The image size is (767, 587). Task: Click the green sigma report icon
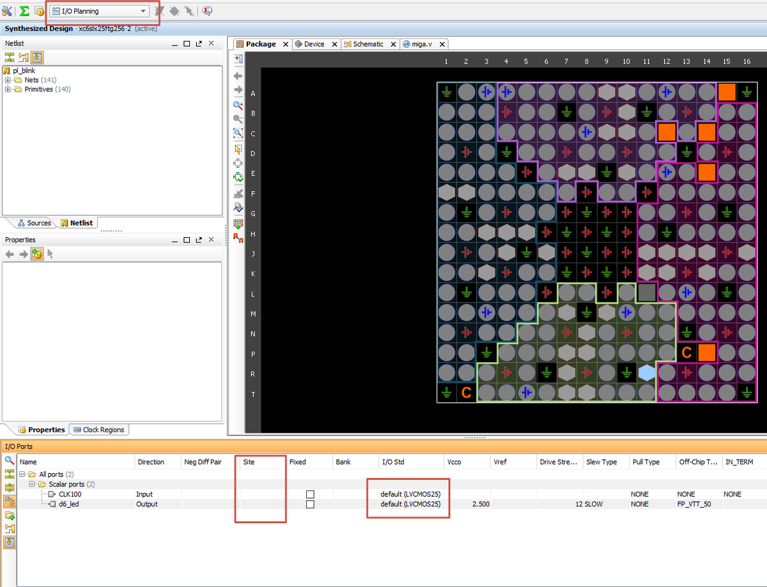24,11
